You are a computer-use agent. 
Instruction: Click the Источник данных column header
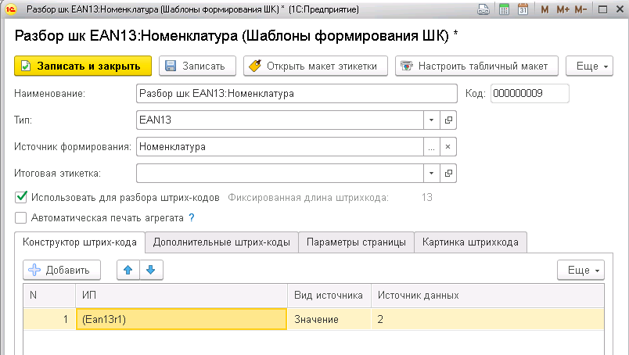(x=487, y=296)
